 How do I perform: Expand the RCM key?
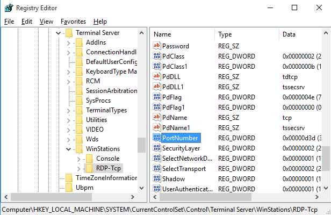click(68, 82)
